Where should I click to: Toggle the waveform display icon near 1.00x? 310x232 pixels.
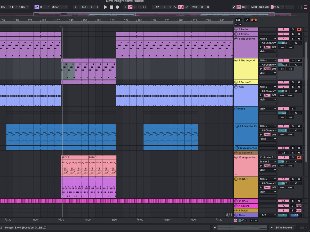coord(236,220)
